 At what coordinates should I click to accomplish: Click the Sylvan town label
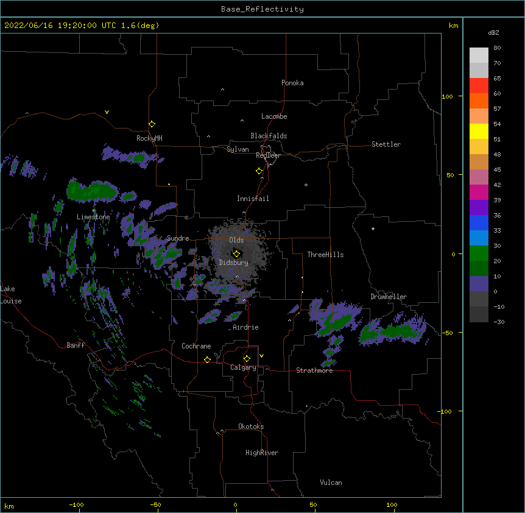pos(238,149)
